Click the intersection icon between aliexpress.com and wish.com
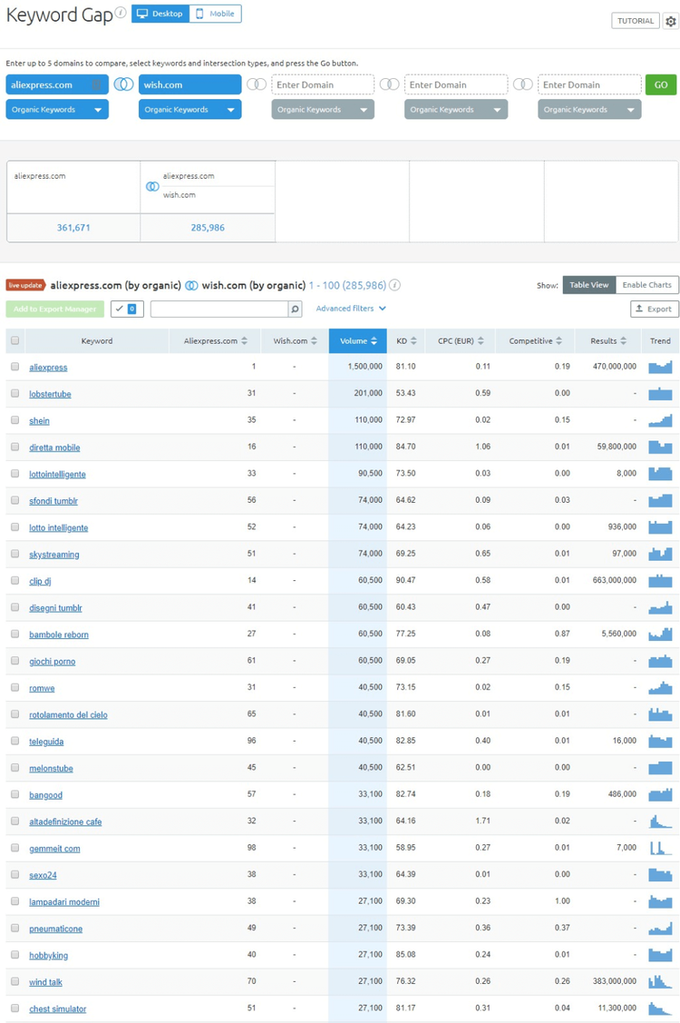This screenshot has height=1023, width=680. click(124, 84)
